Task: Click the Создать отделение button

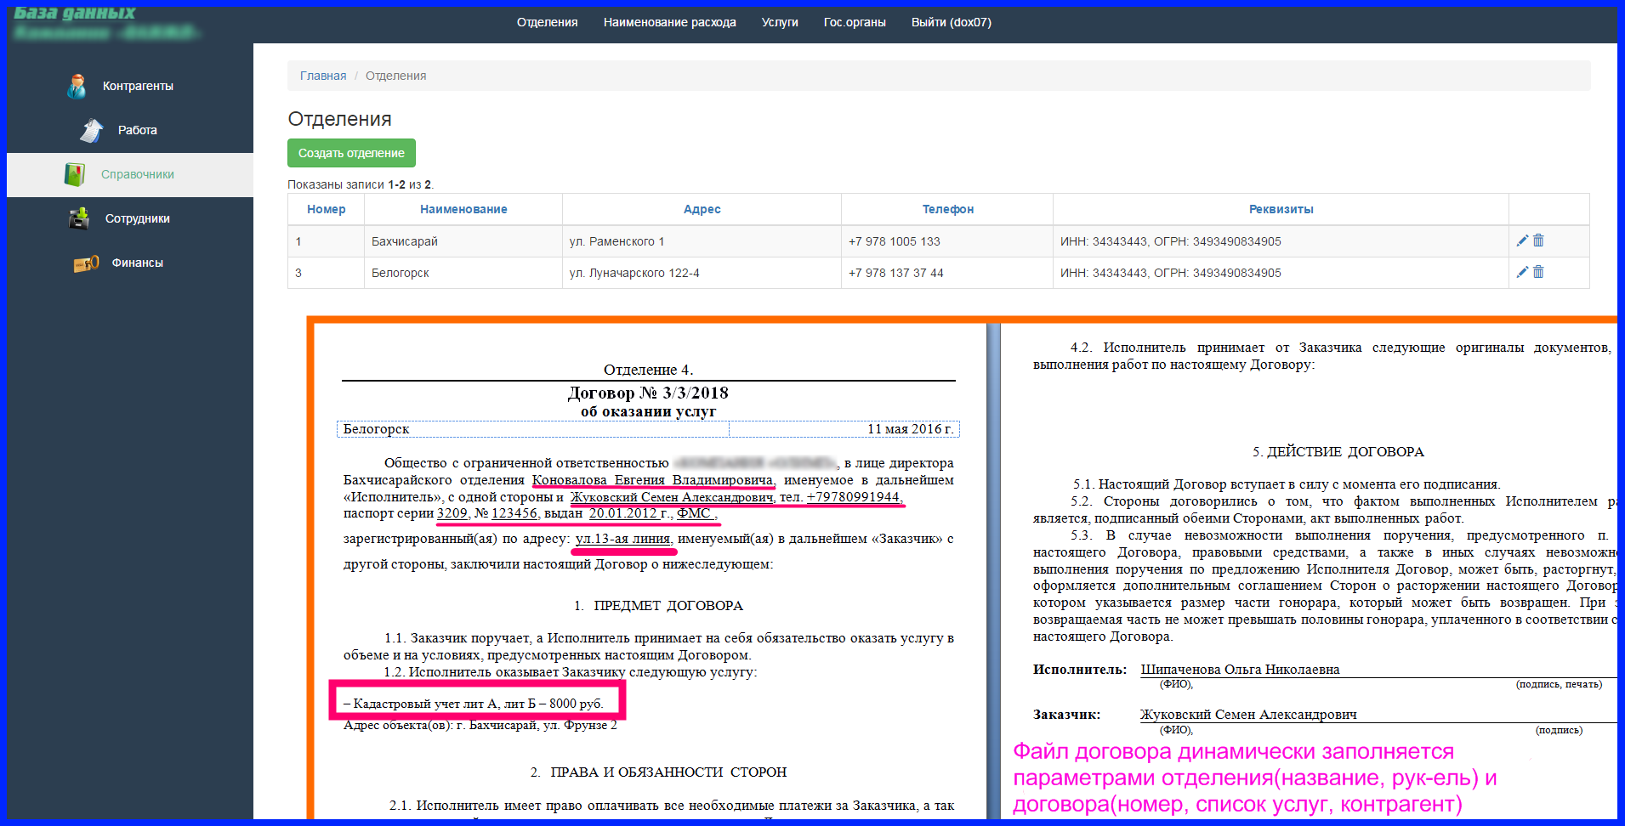Action: pyautogui.click(x=351, y=153)
